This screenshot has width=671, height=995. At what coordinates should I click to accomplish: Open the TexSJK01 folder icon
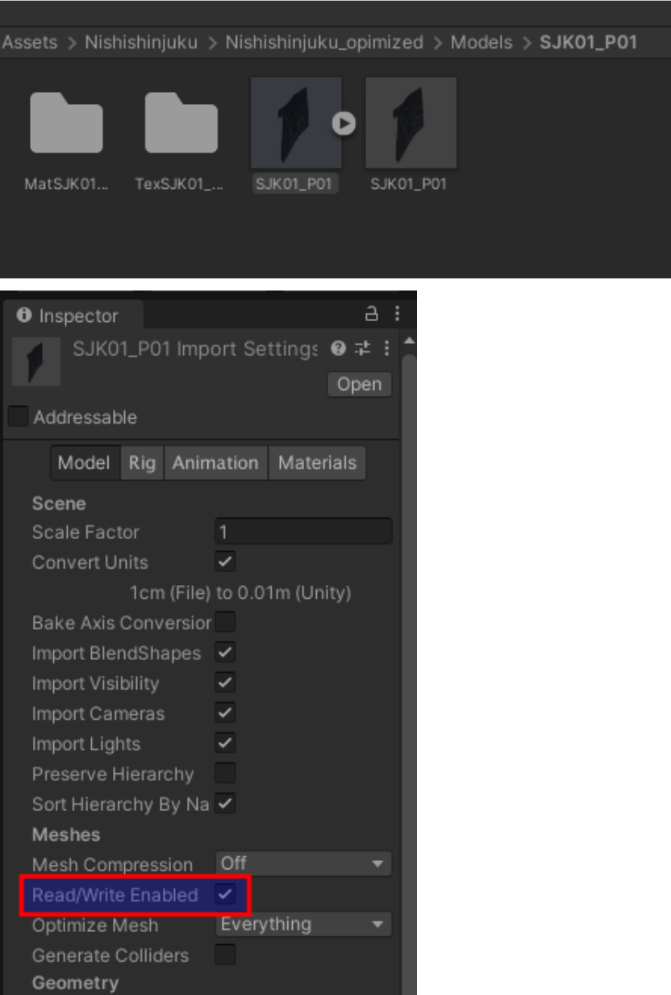coord(181,122)
